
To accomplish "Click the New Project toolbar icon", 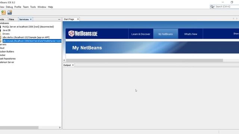I will tap(3, 12).
